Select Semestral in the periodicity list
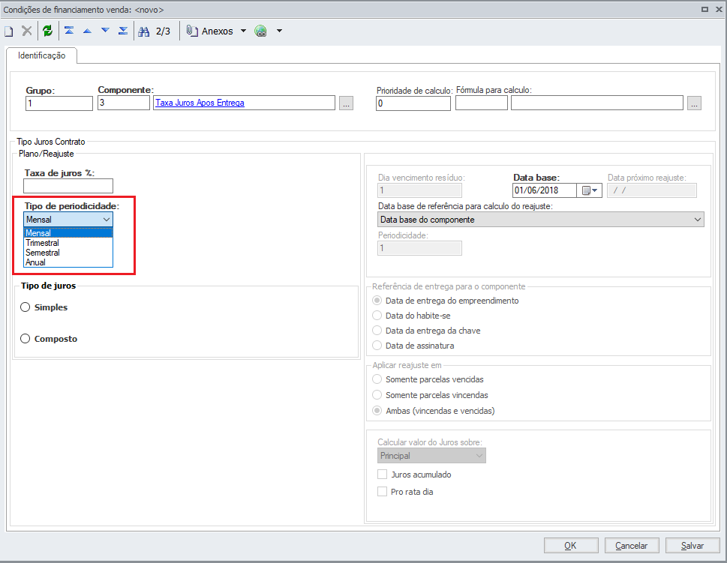 point(68,253)
